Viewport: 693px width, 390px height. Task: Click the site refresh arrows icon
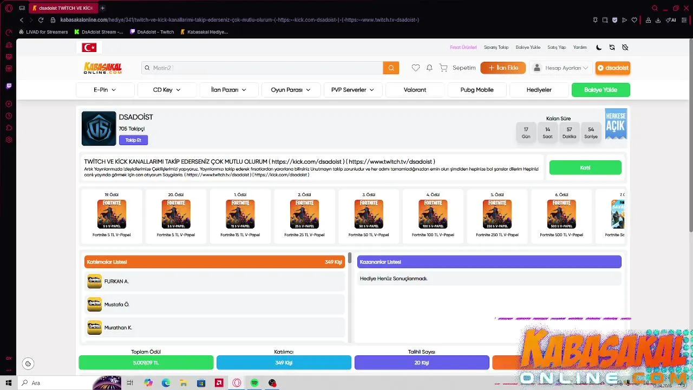point(612,47)
